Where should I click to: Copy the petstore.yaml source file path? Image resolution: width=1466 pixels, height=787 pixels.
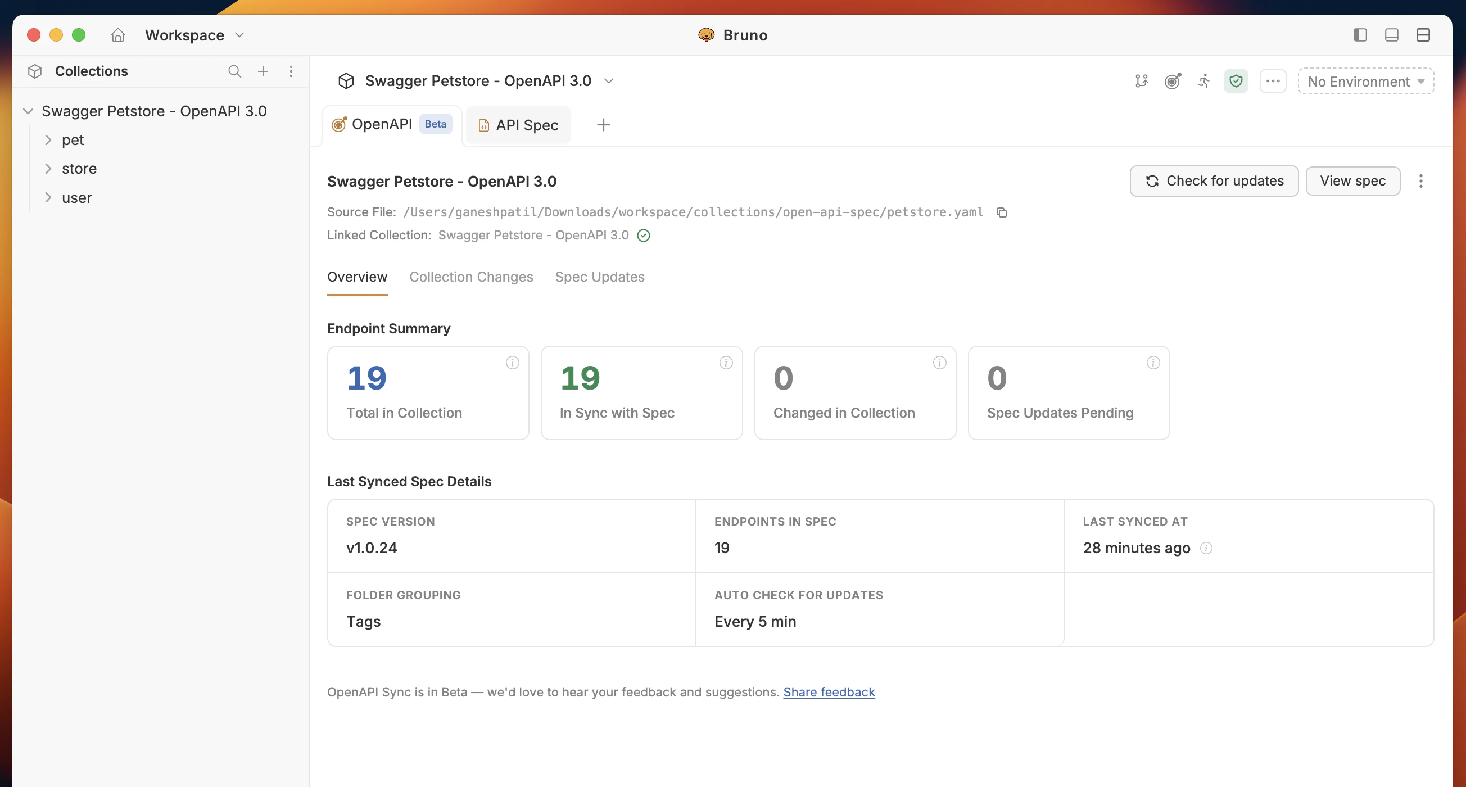click(1002, 212)
